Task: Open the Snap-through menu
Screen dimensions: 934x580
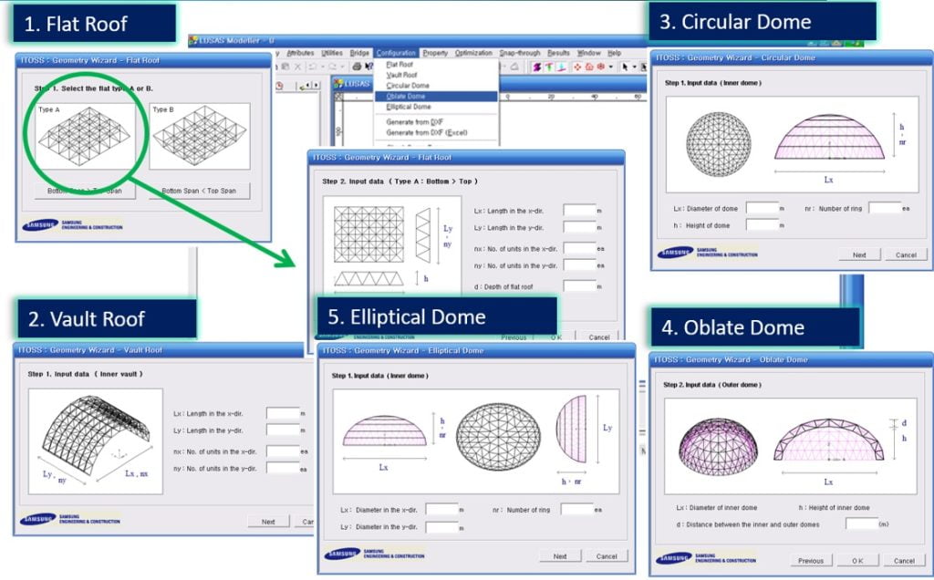Action: [520, 53]
